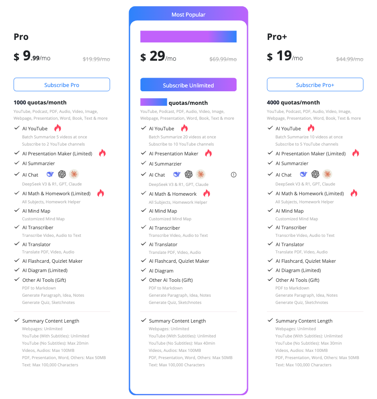Viewport: 377px width, 399px height.
Task: Click the DeepSeek whale icon in Pro+ plan
Action: coord(304,174)
